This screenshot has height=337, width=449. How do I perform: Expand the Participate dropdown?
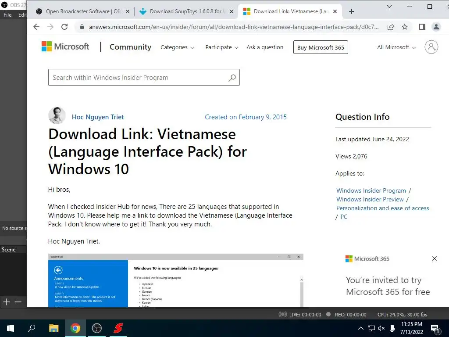pyautogui.click(x=221, y=47)
